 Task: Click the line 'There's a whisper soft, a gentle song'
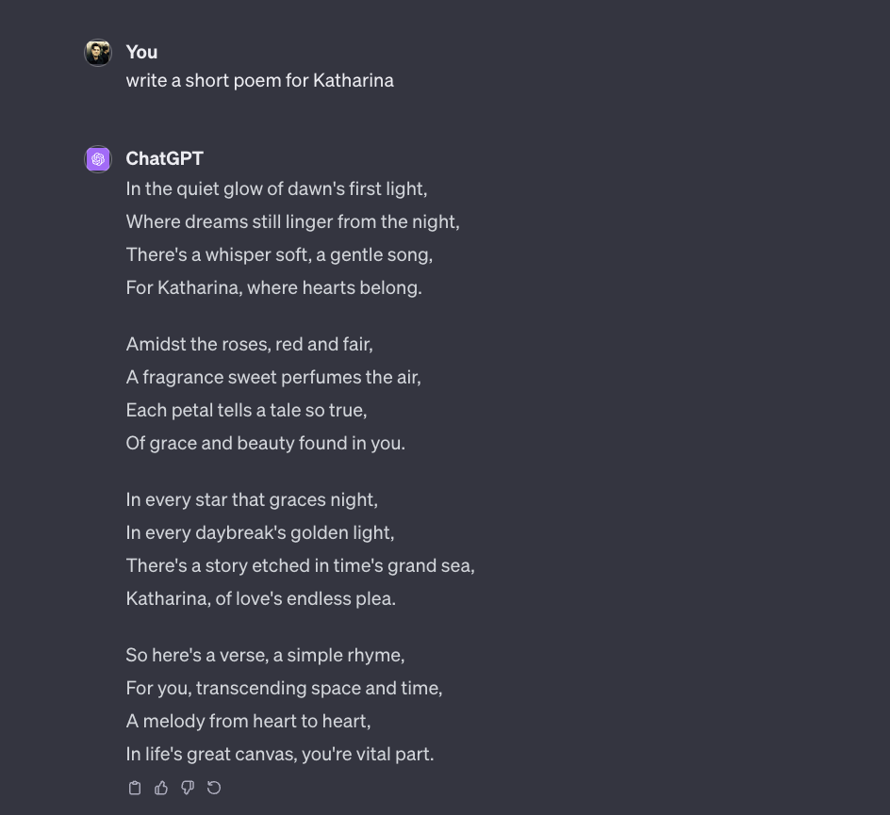point(279,254)
